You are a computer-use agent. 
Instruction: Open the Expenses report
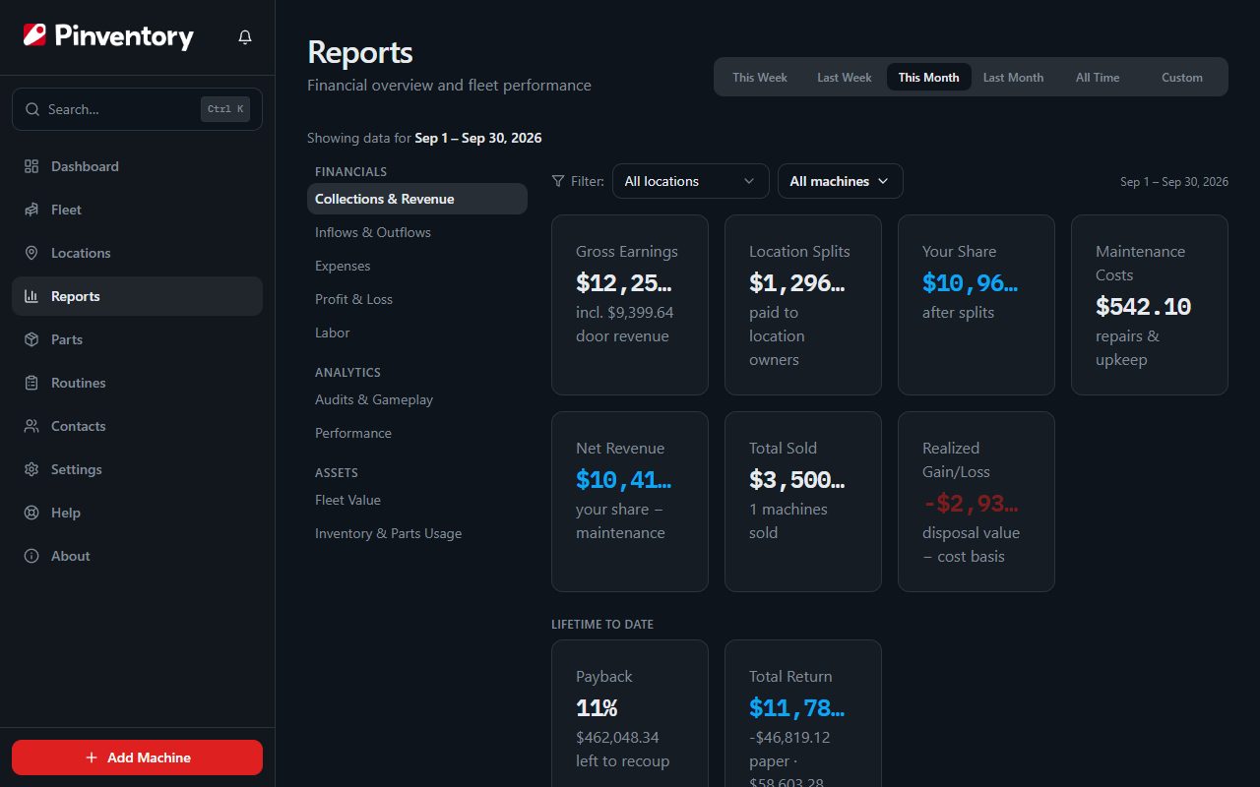point(417,266)
